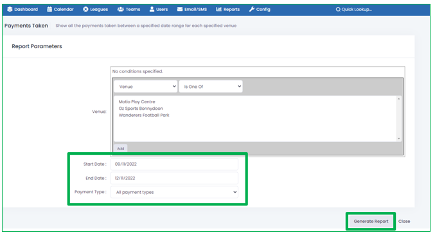Image resolution: width=435 pixels, height=235 pixels.
Task: Click the Close link
Action: 404,221
